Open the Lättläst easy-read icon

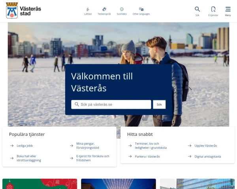click(x=88, y=11)
